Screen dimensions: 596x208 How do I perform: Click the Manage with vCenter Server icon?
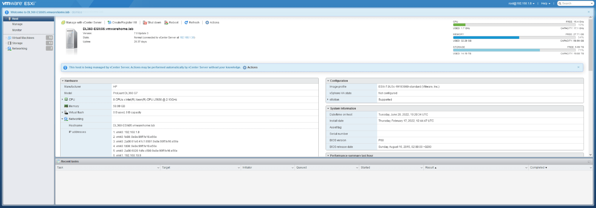click(63, 23)
